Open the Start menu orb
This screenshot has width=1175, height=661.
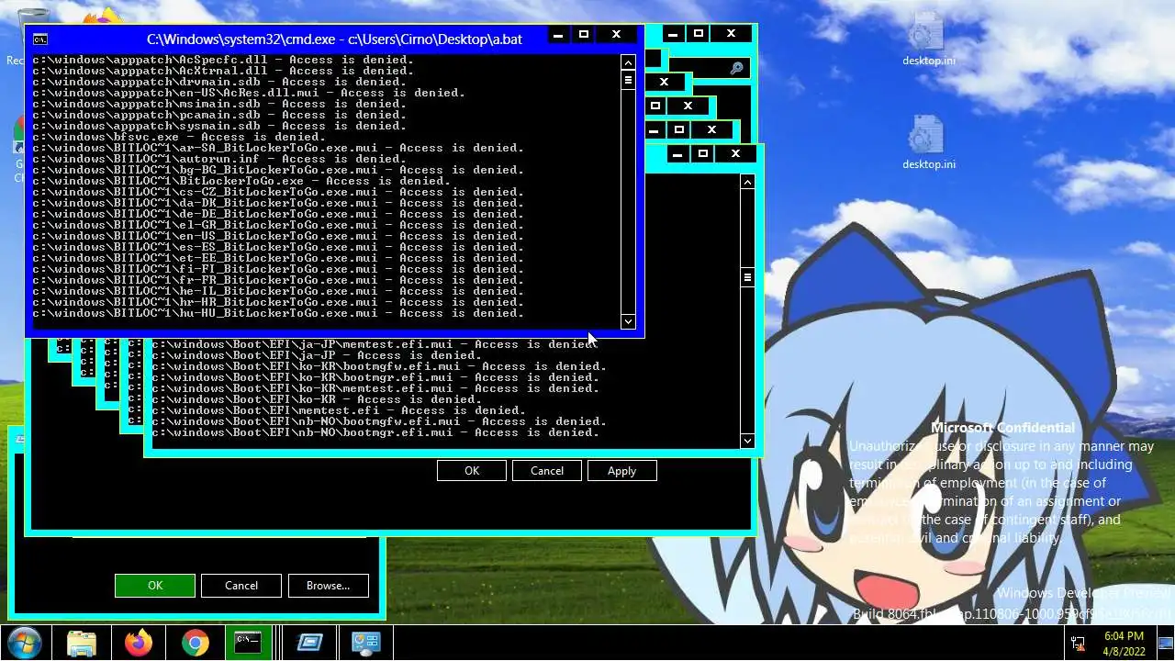pos(24,643)
